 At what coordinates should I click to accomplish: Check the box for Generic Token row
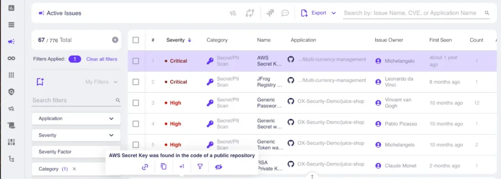[136, 145]
